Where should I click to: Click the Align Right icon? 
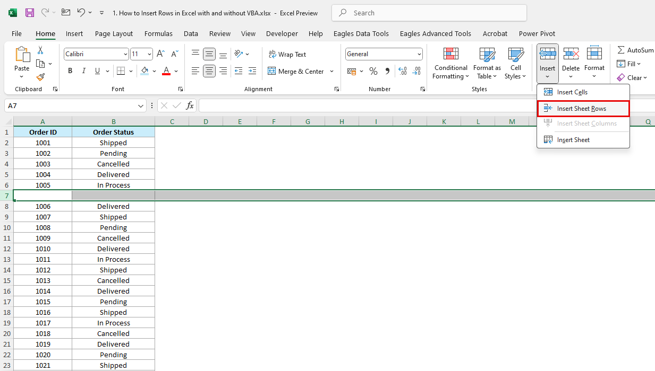pos(223,71)
